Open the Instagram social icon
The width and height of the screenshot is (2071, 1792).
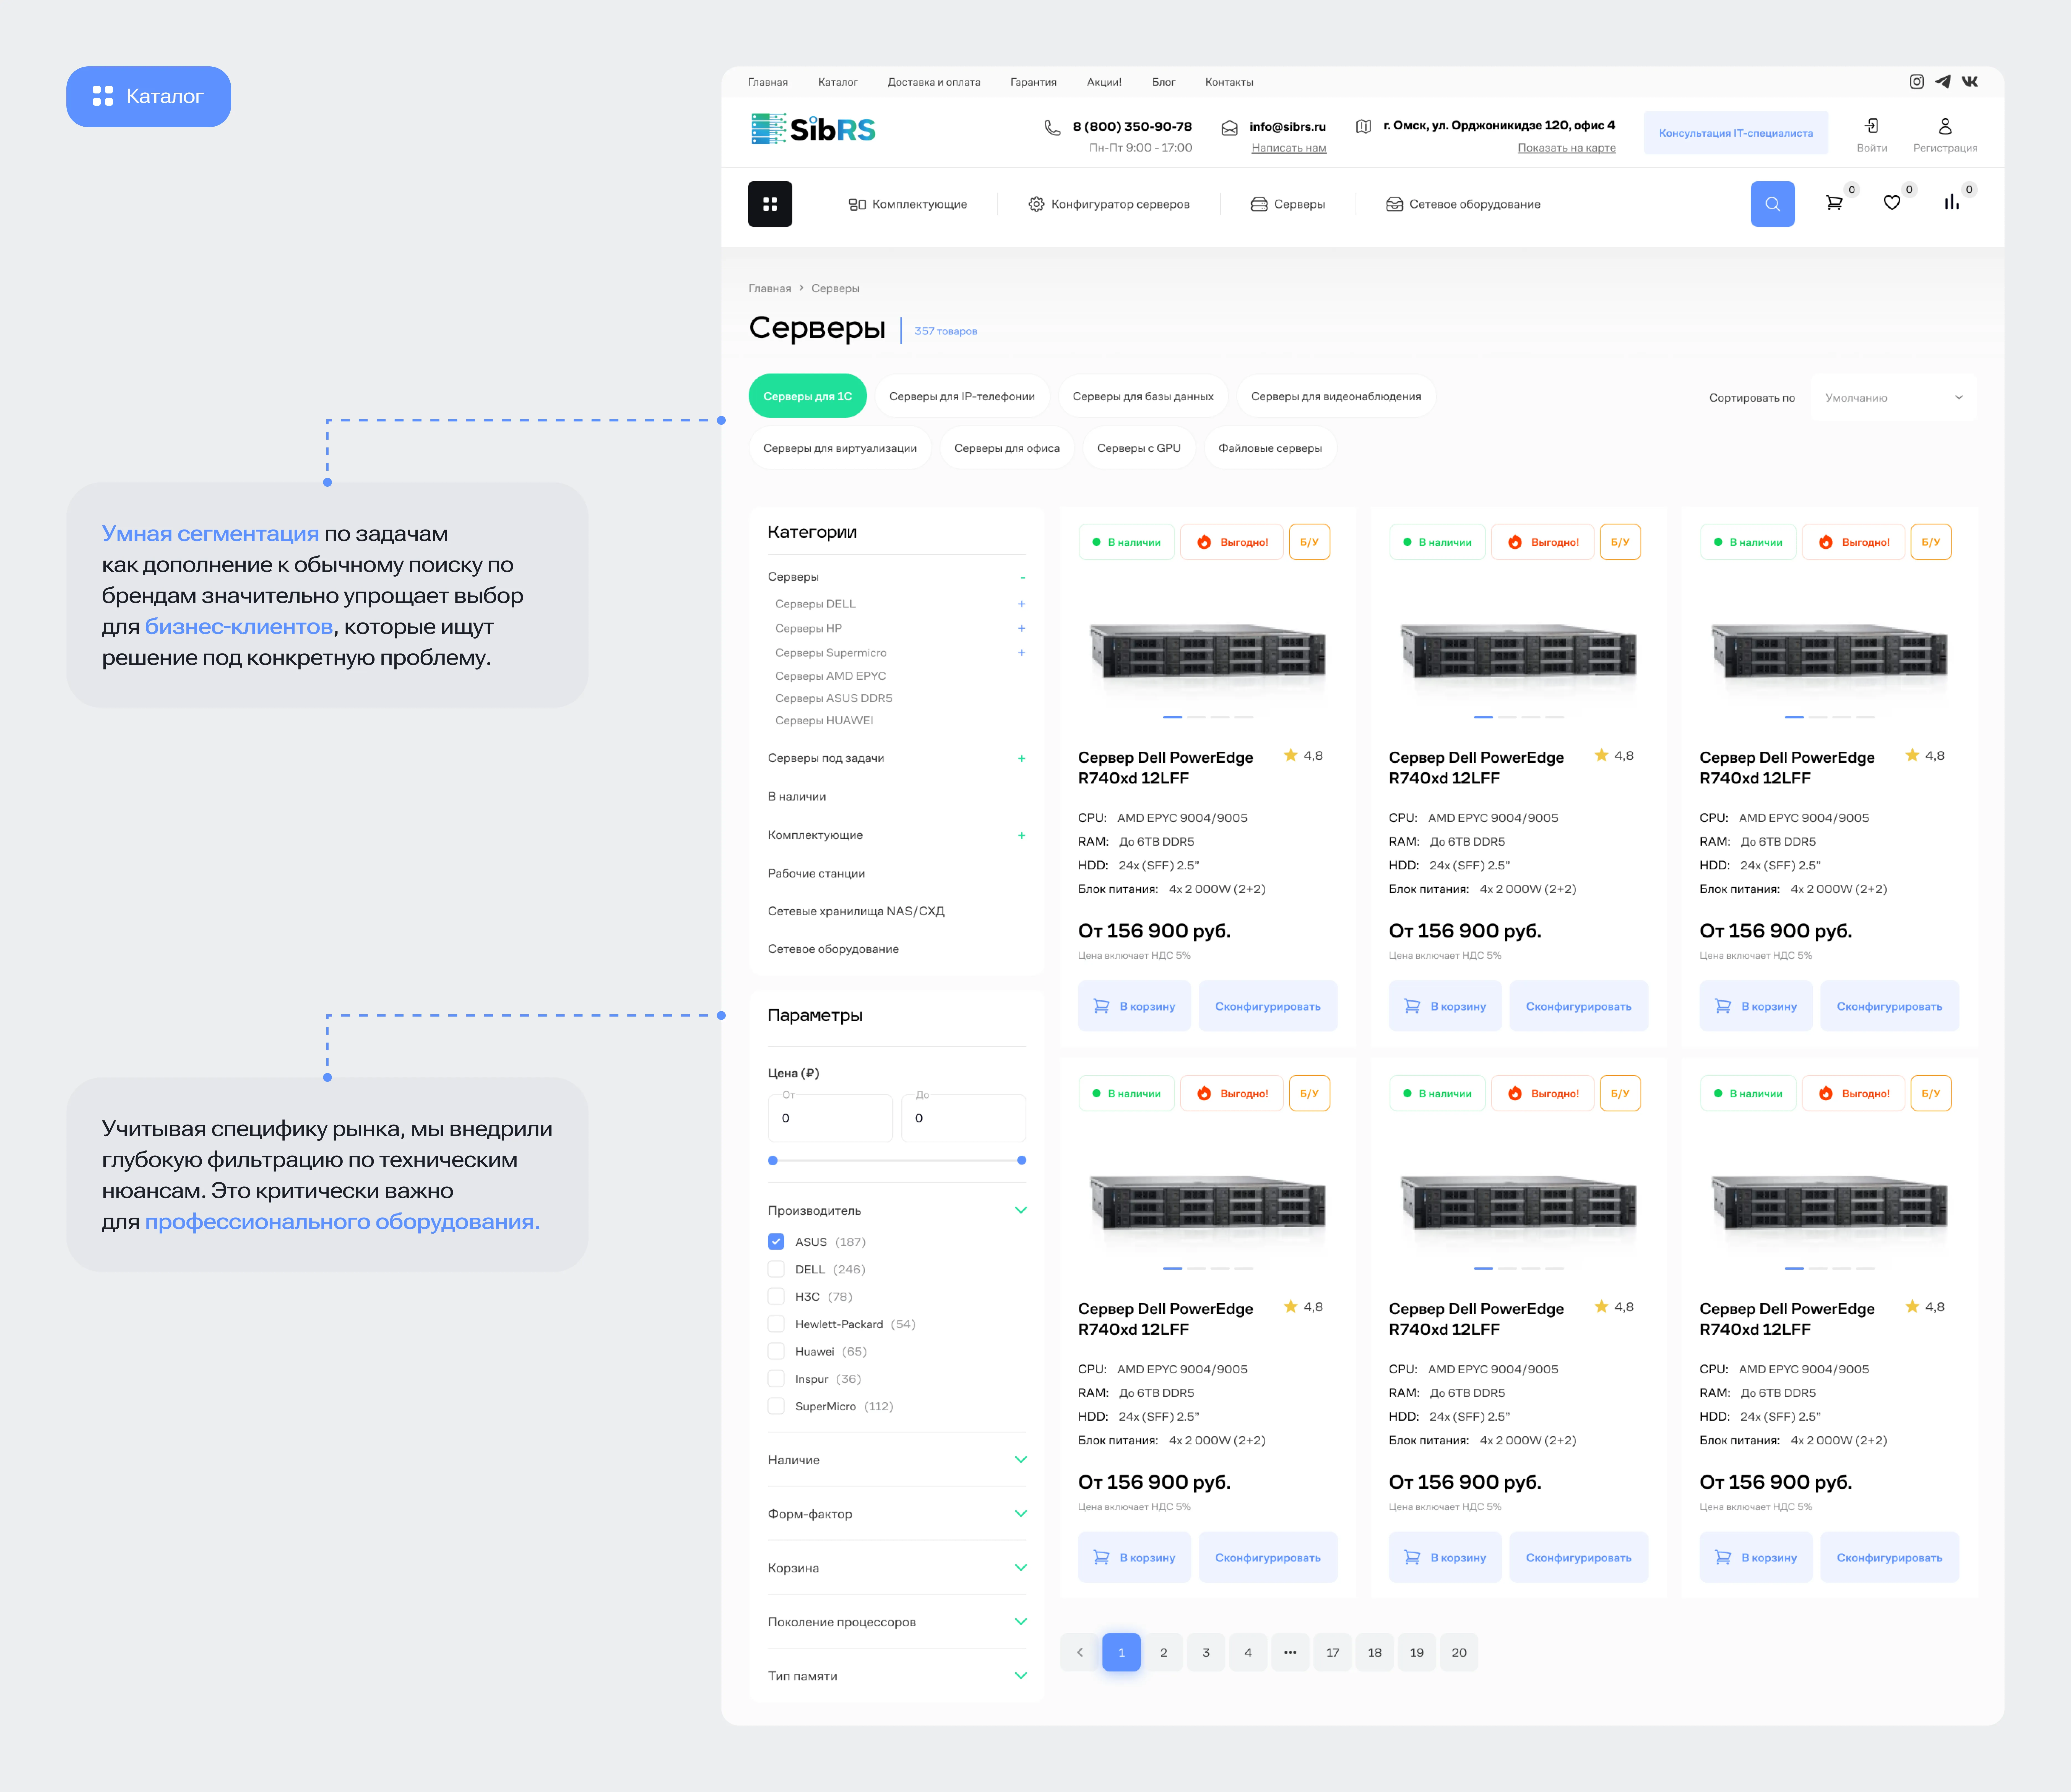[x=1916, y=82]
